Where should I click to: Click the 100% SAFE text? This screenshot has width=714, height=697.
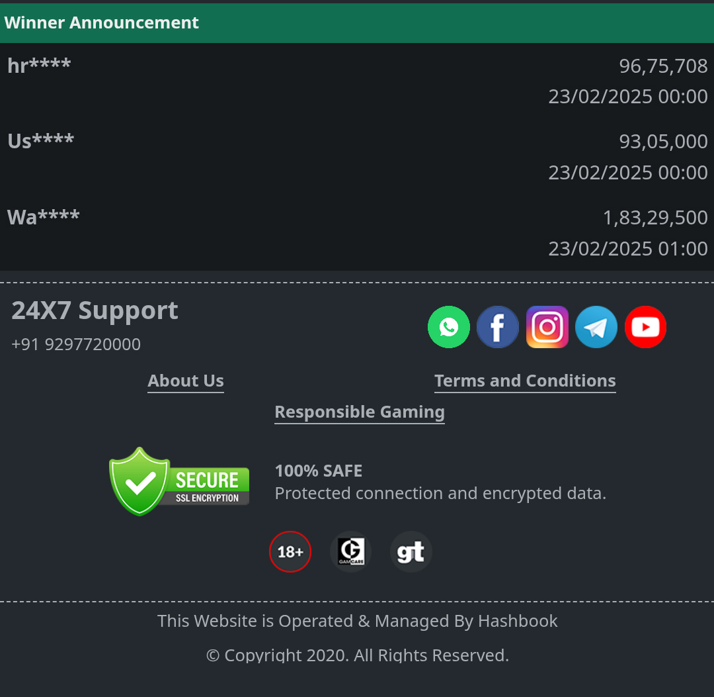[319, 471]
